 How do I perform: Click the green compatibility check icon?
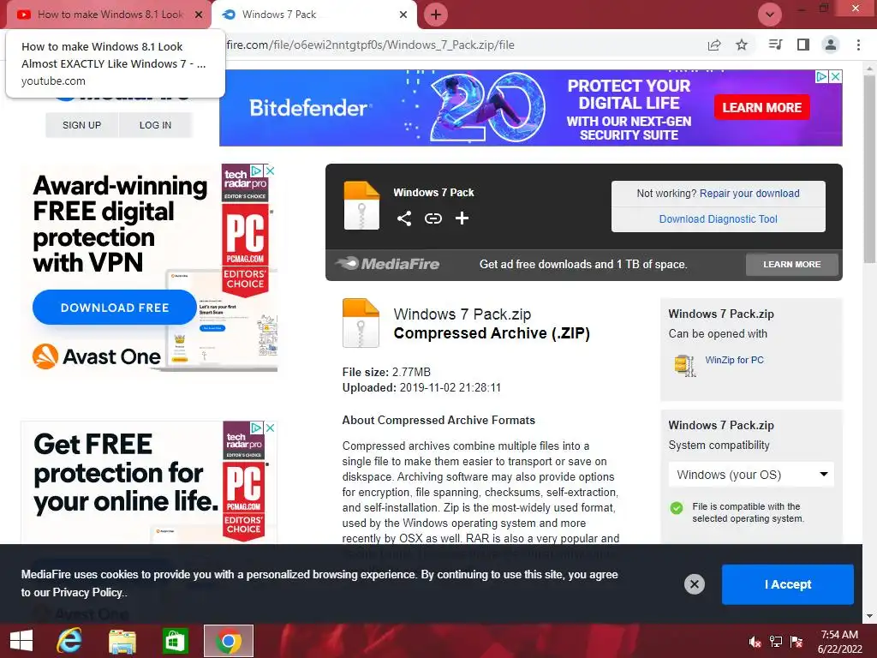(x=677, y=508)
